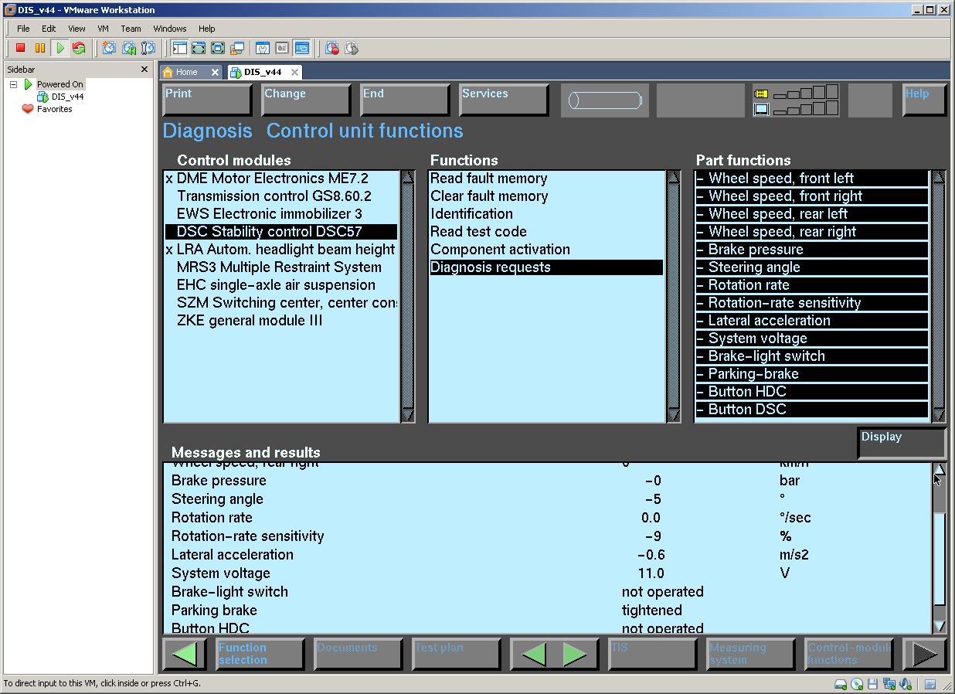The height and width of the screenshot is (694, 955).
Task: Click the large green back arrow button
Action: point(184,654)
